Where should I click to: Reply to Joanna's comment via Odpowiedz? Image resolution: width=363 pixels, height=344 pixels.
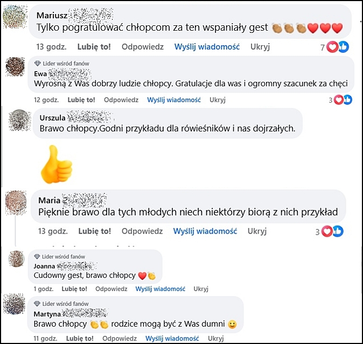[x=111, y=289]
